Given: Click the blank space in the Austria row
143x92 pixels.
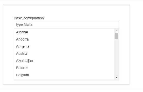Looking at the screenshot, I should coord(71,54).
